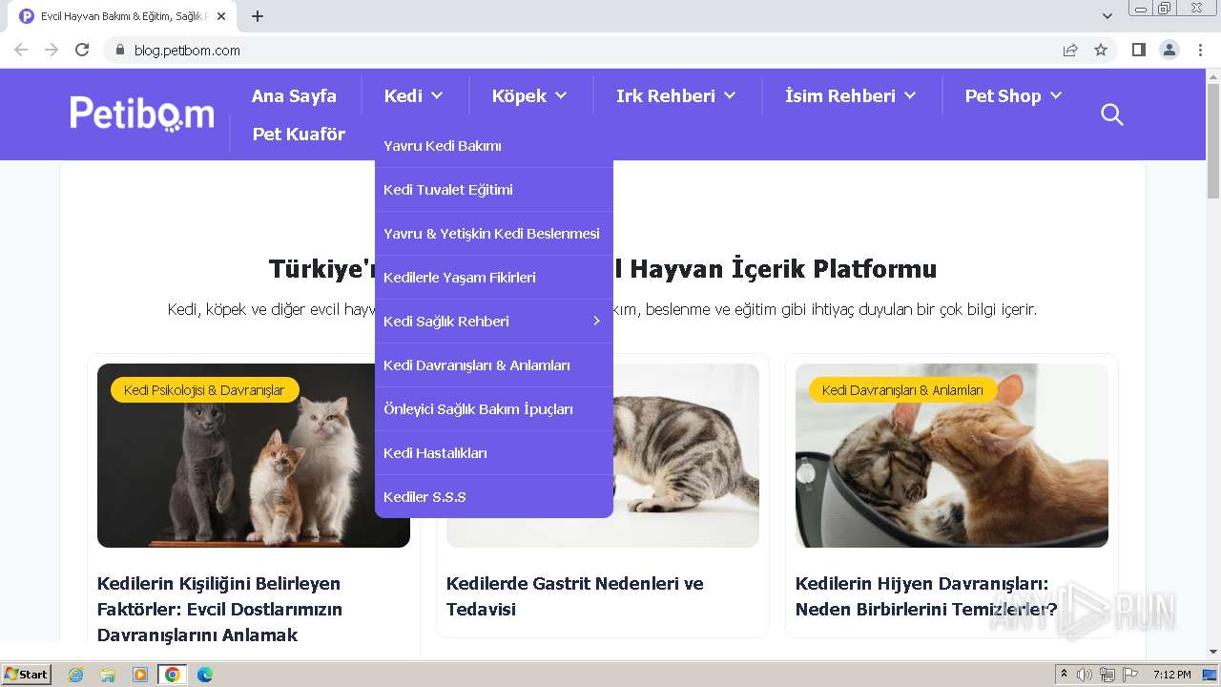
Task: Bookmark this page with the star icon
Action: pos(1101,50)
